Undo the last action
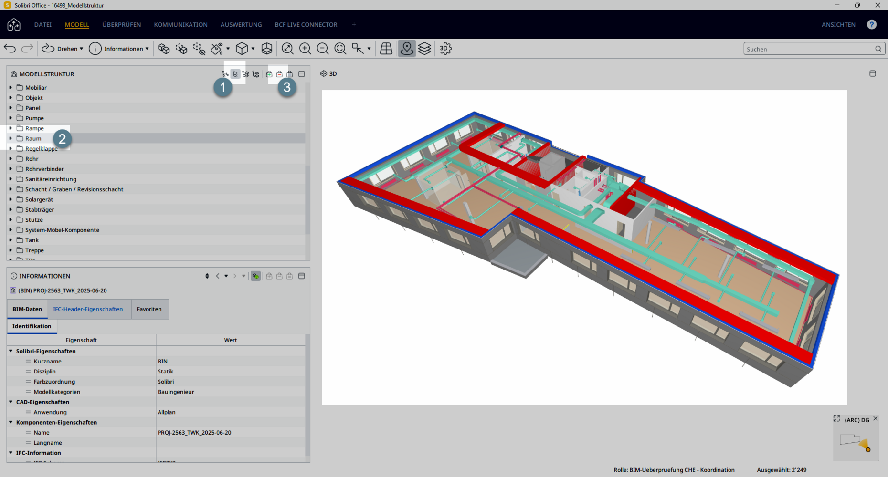Image resolution: width=888 pixels, height=477 pixels. coord(10,48)
